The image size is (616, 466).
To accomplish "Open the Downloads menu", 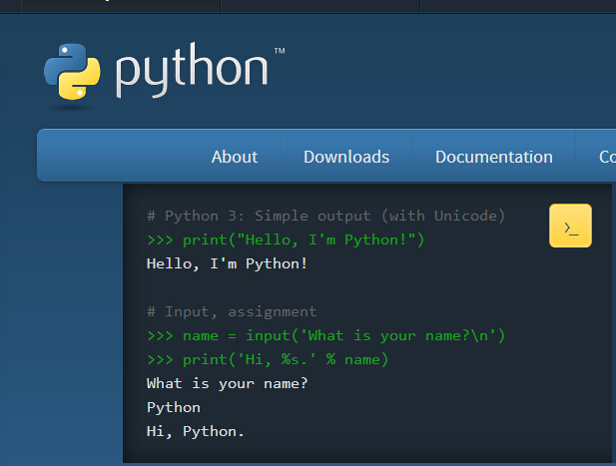I will click(x=346, y=157).
